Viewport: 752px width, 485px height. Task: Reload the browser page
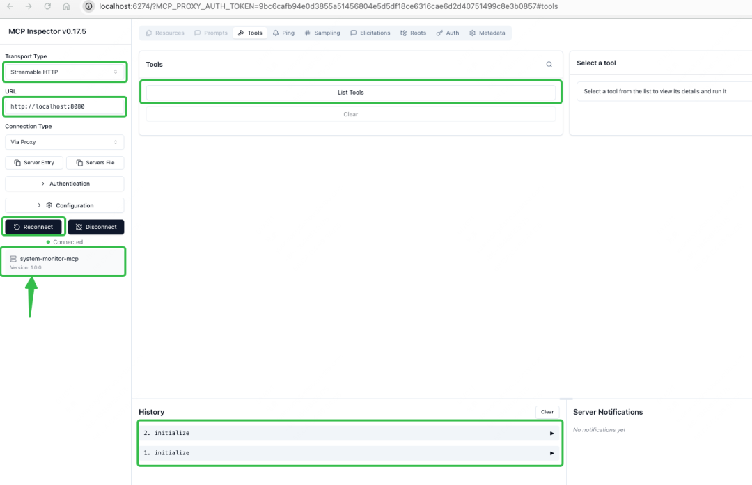point(47,6)
